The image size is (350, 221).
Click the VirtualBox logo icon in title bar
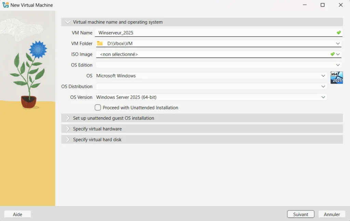click(5, 5)
